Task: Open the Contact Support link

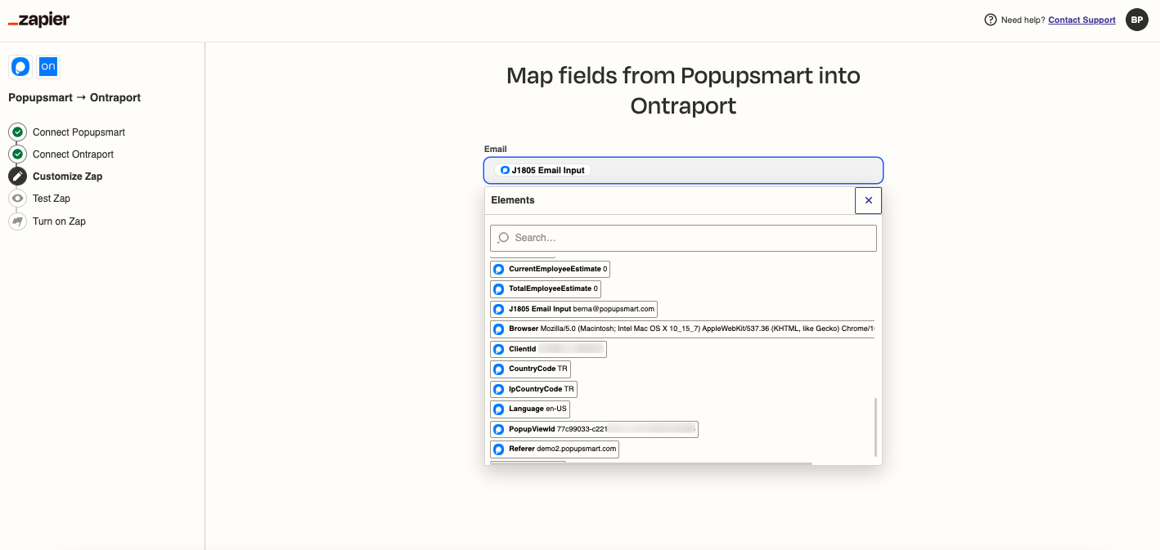Action: pos(1081,20)
